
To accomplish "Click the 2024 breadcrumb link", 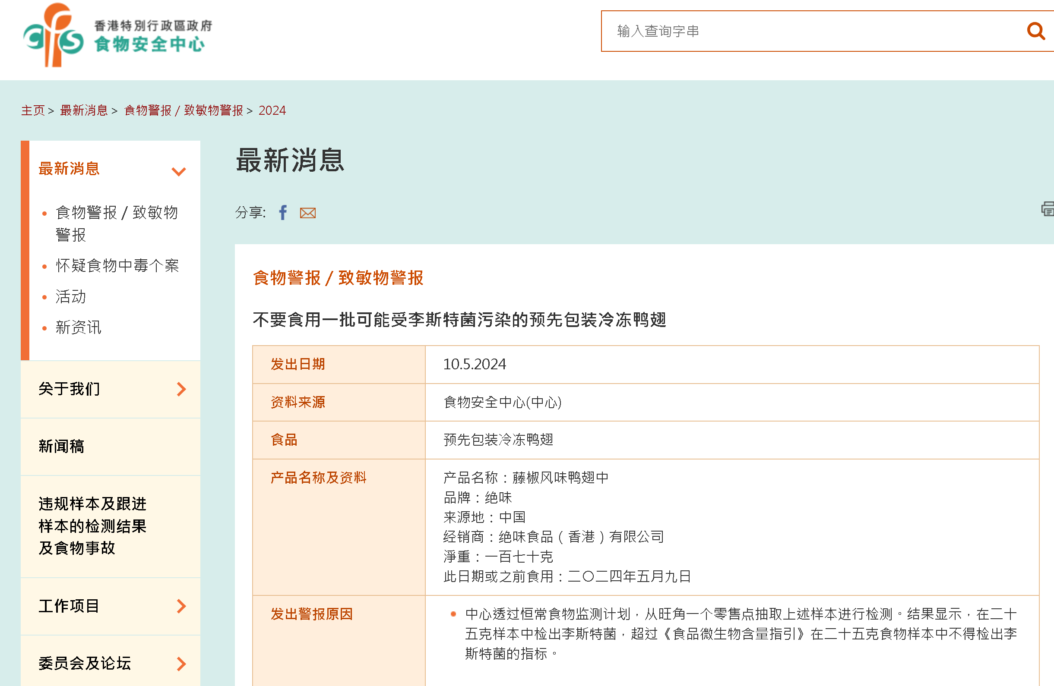I will point(272,110).
